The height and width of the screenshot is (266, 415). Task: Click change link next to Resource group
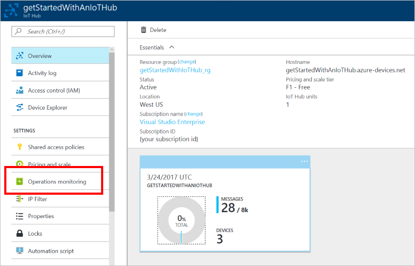pyautogui.click(x=187, y=62)
